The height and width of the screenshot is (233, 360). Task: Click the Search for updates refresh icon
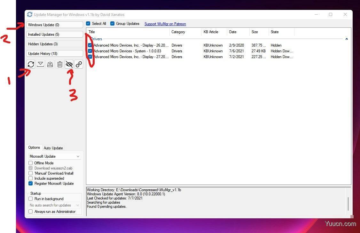click(x=31, y=64)
